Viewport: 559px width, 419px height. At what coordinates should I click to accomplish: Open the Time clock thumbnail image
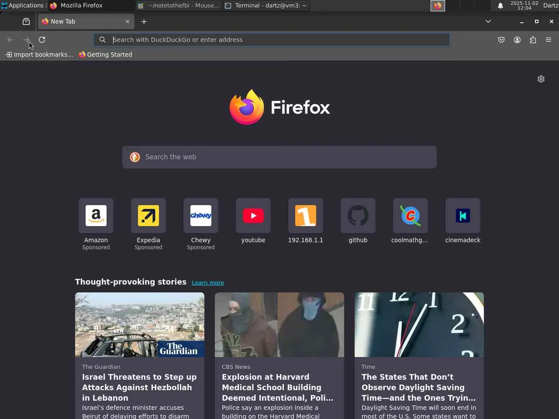(x=419, y=325)
